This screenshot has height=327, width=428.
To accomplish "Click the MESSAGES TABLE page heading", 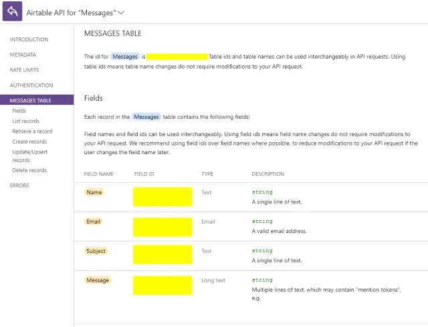I will 113,33.
